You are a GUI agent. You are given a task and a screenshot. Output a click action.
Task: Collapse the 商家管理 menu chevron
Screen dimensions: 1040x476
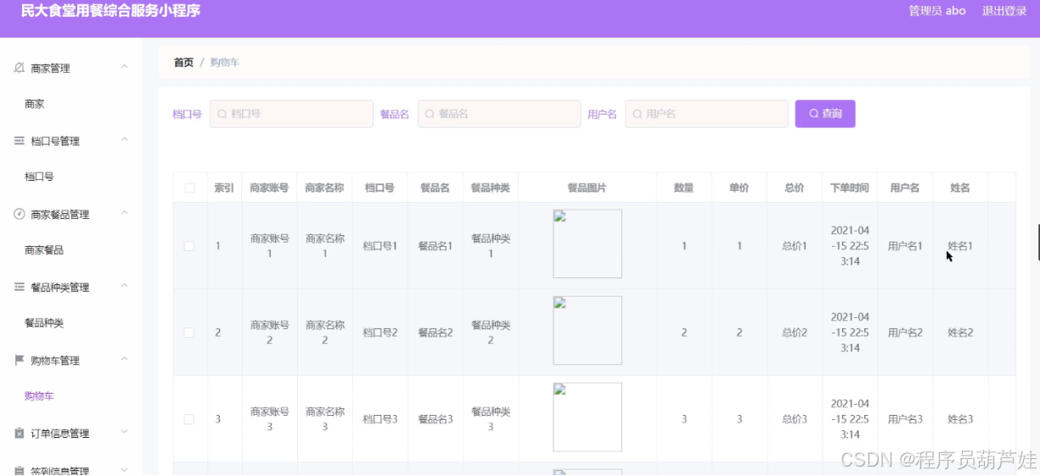pyautogui.click(x=125, y=67)
